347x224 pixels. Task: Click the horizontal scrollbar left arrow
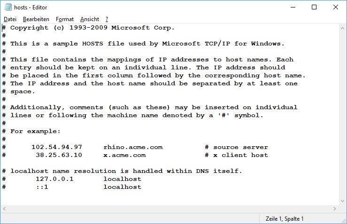click(4, 209)
